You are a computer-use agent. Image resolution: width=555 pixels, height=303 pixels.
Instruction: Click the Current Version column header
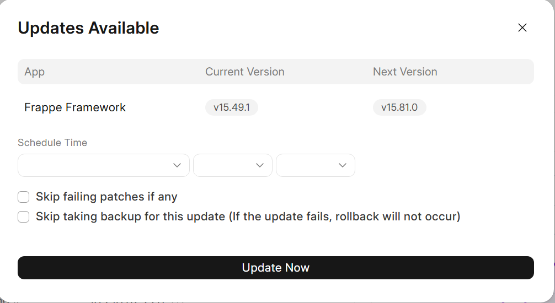tap(245, 72)
